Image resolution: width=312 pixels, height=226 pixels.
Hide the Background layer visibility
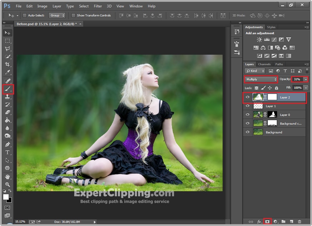tap(248, 132)
